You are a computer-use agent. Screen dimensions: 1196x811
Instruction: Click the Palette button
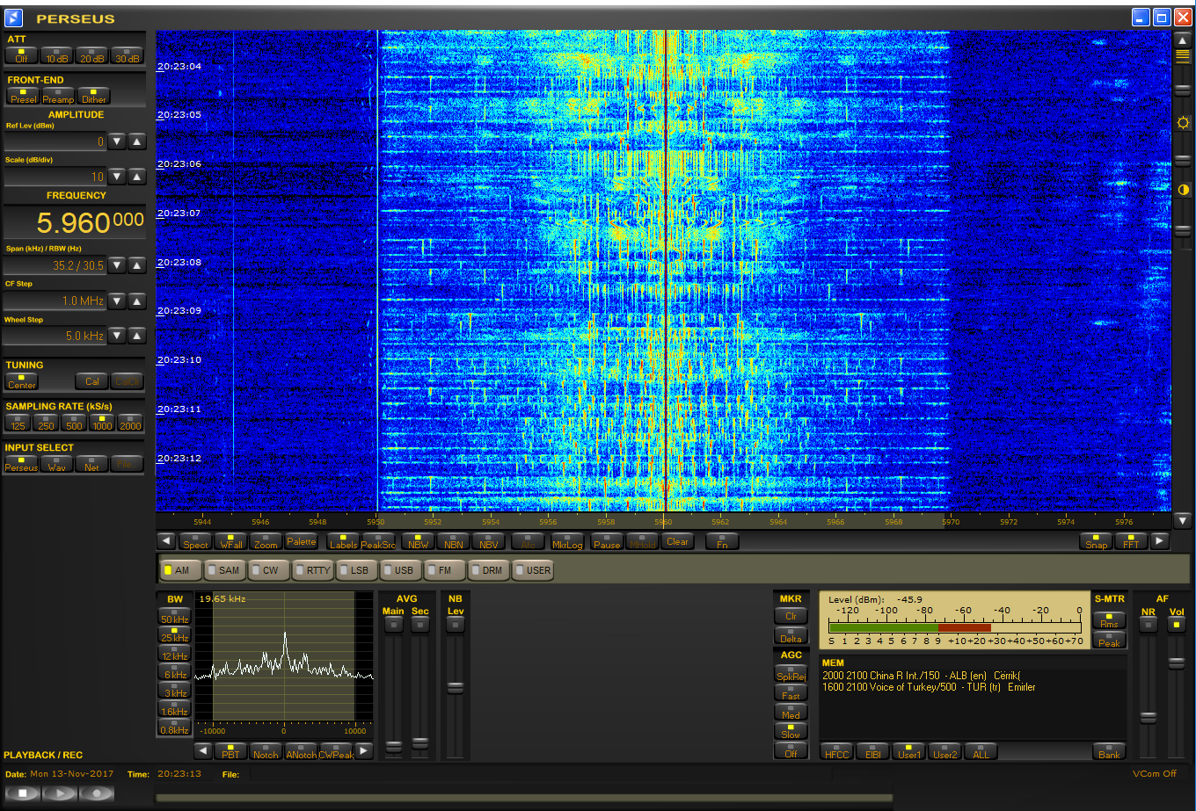[x=302, y=541]
